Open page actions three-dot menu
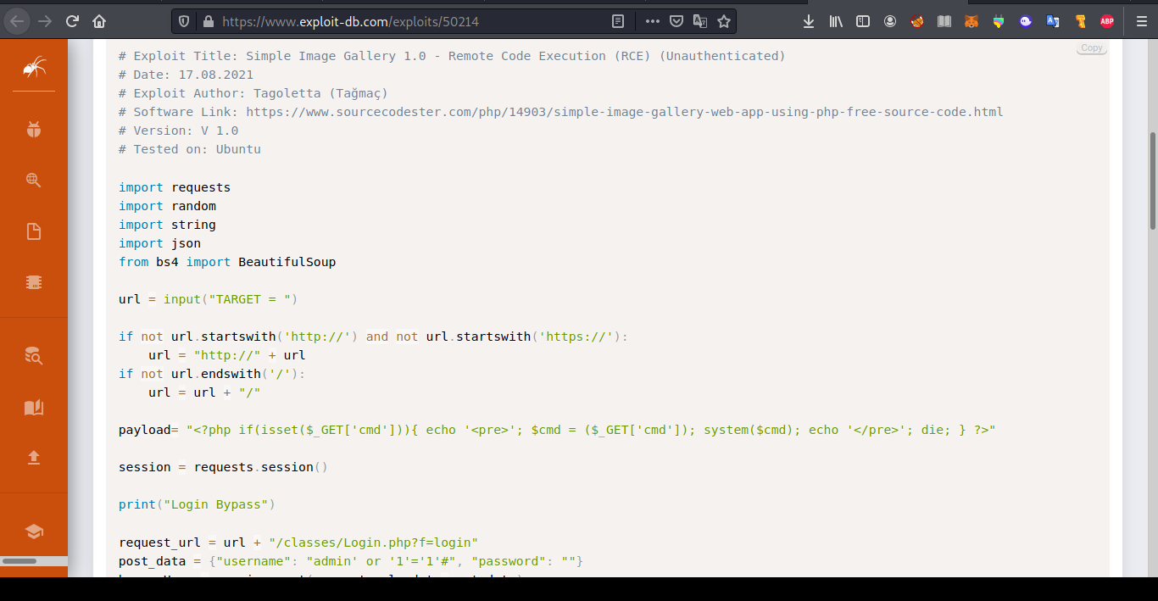Screen dimensions: 1158x601 click(652, 21)
